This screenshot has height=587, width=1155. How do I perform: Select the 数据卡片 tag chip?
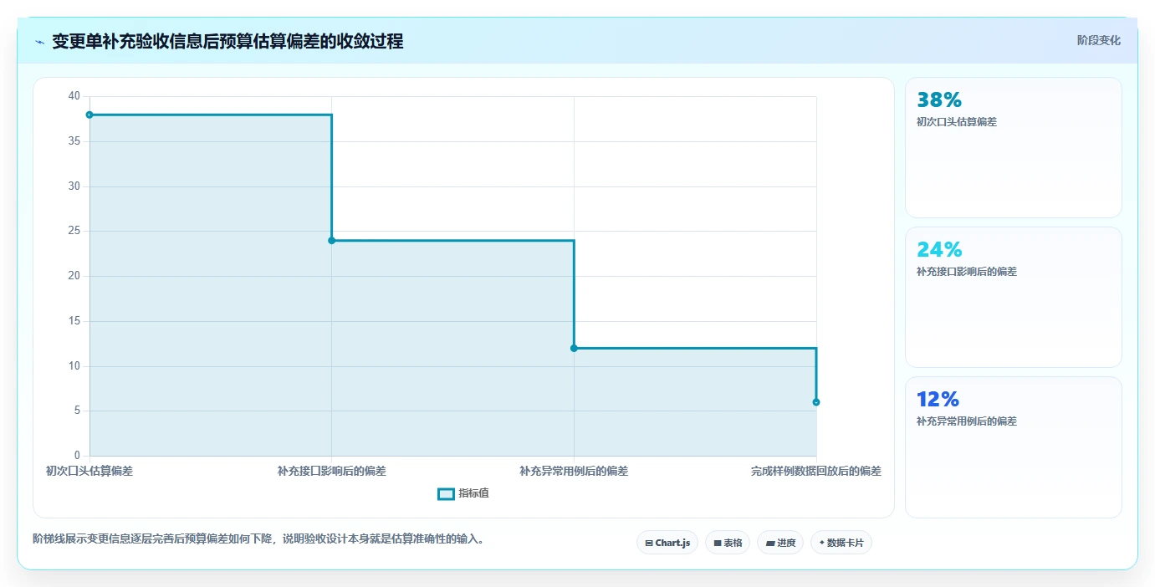pos(841,543)
